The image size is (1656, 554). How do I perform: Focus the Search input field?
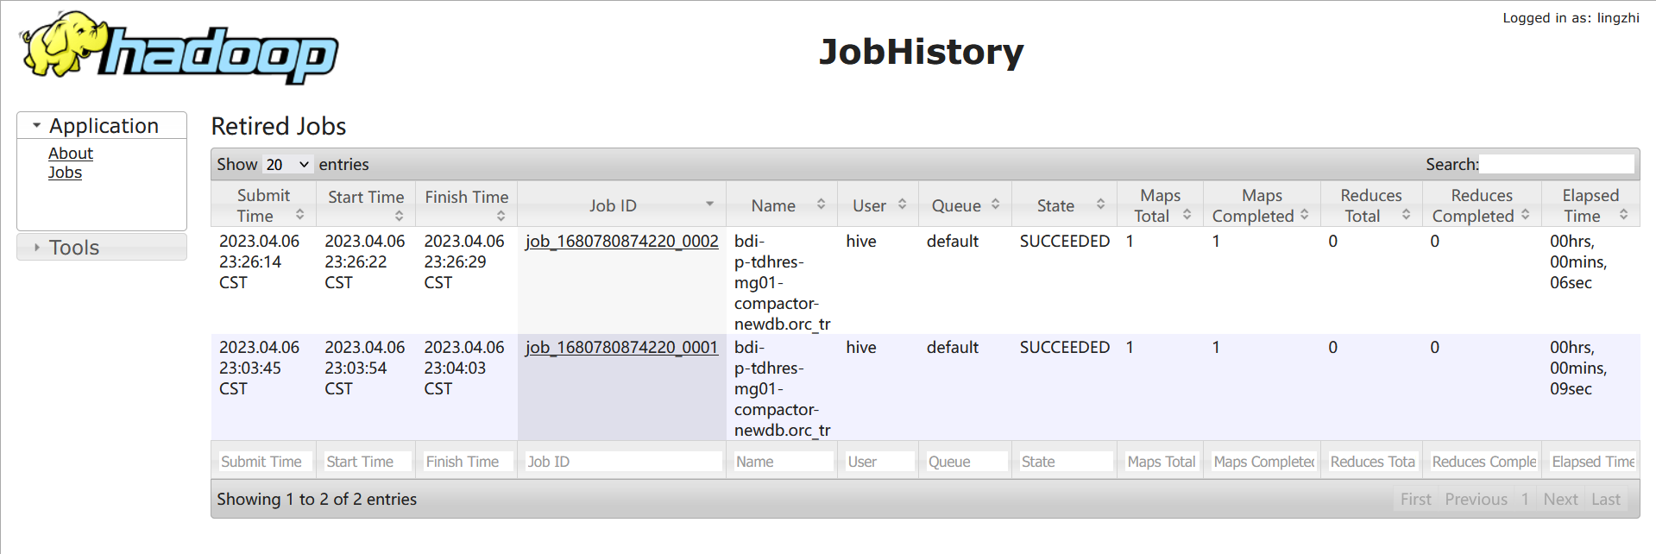click(1556, 164)
